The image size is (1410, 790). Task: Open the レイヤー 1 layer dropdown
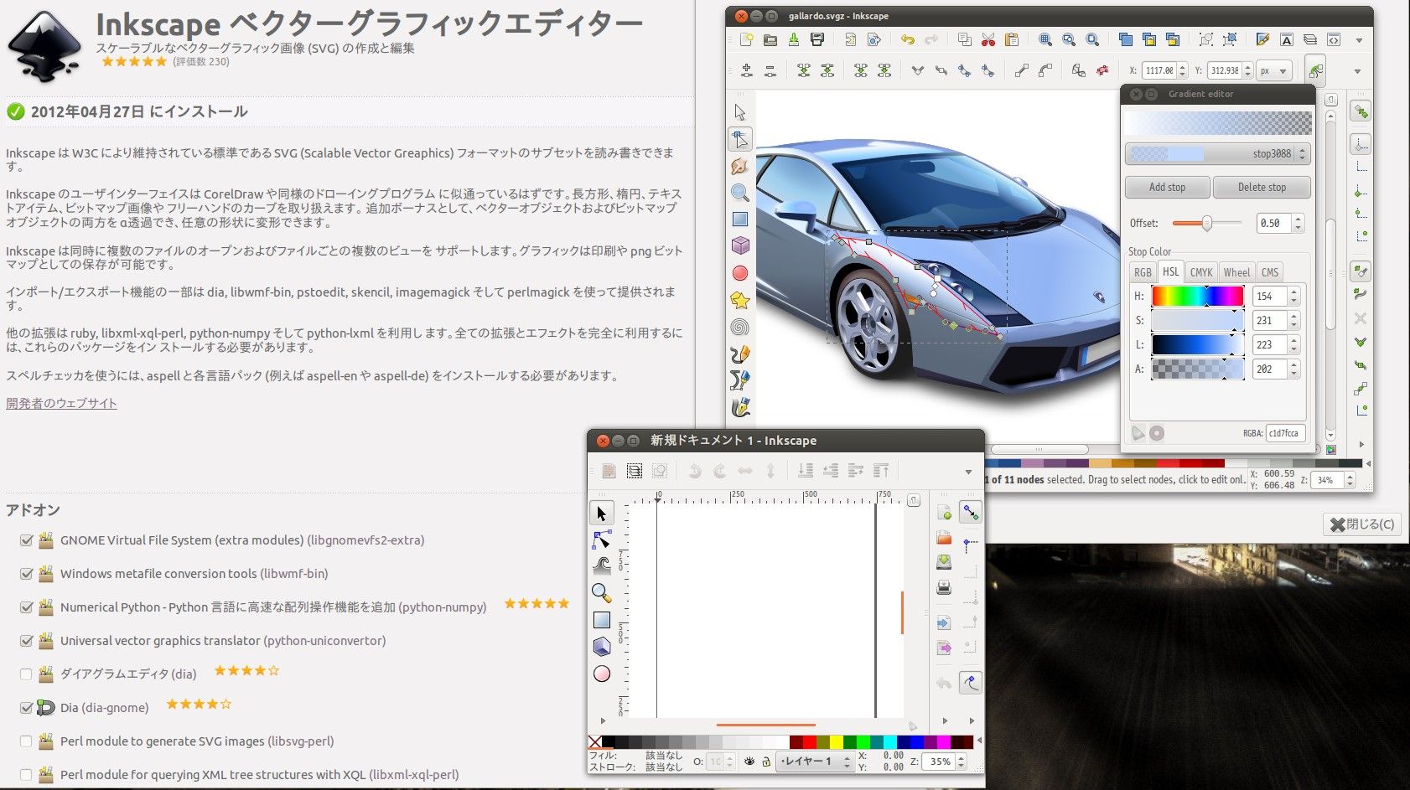point(814,762)
